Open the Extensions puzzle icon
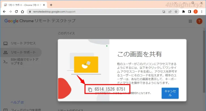 183,12
